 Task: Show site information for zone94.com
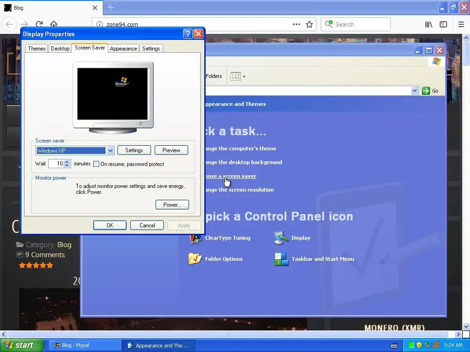(x=100, y=24)
